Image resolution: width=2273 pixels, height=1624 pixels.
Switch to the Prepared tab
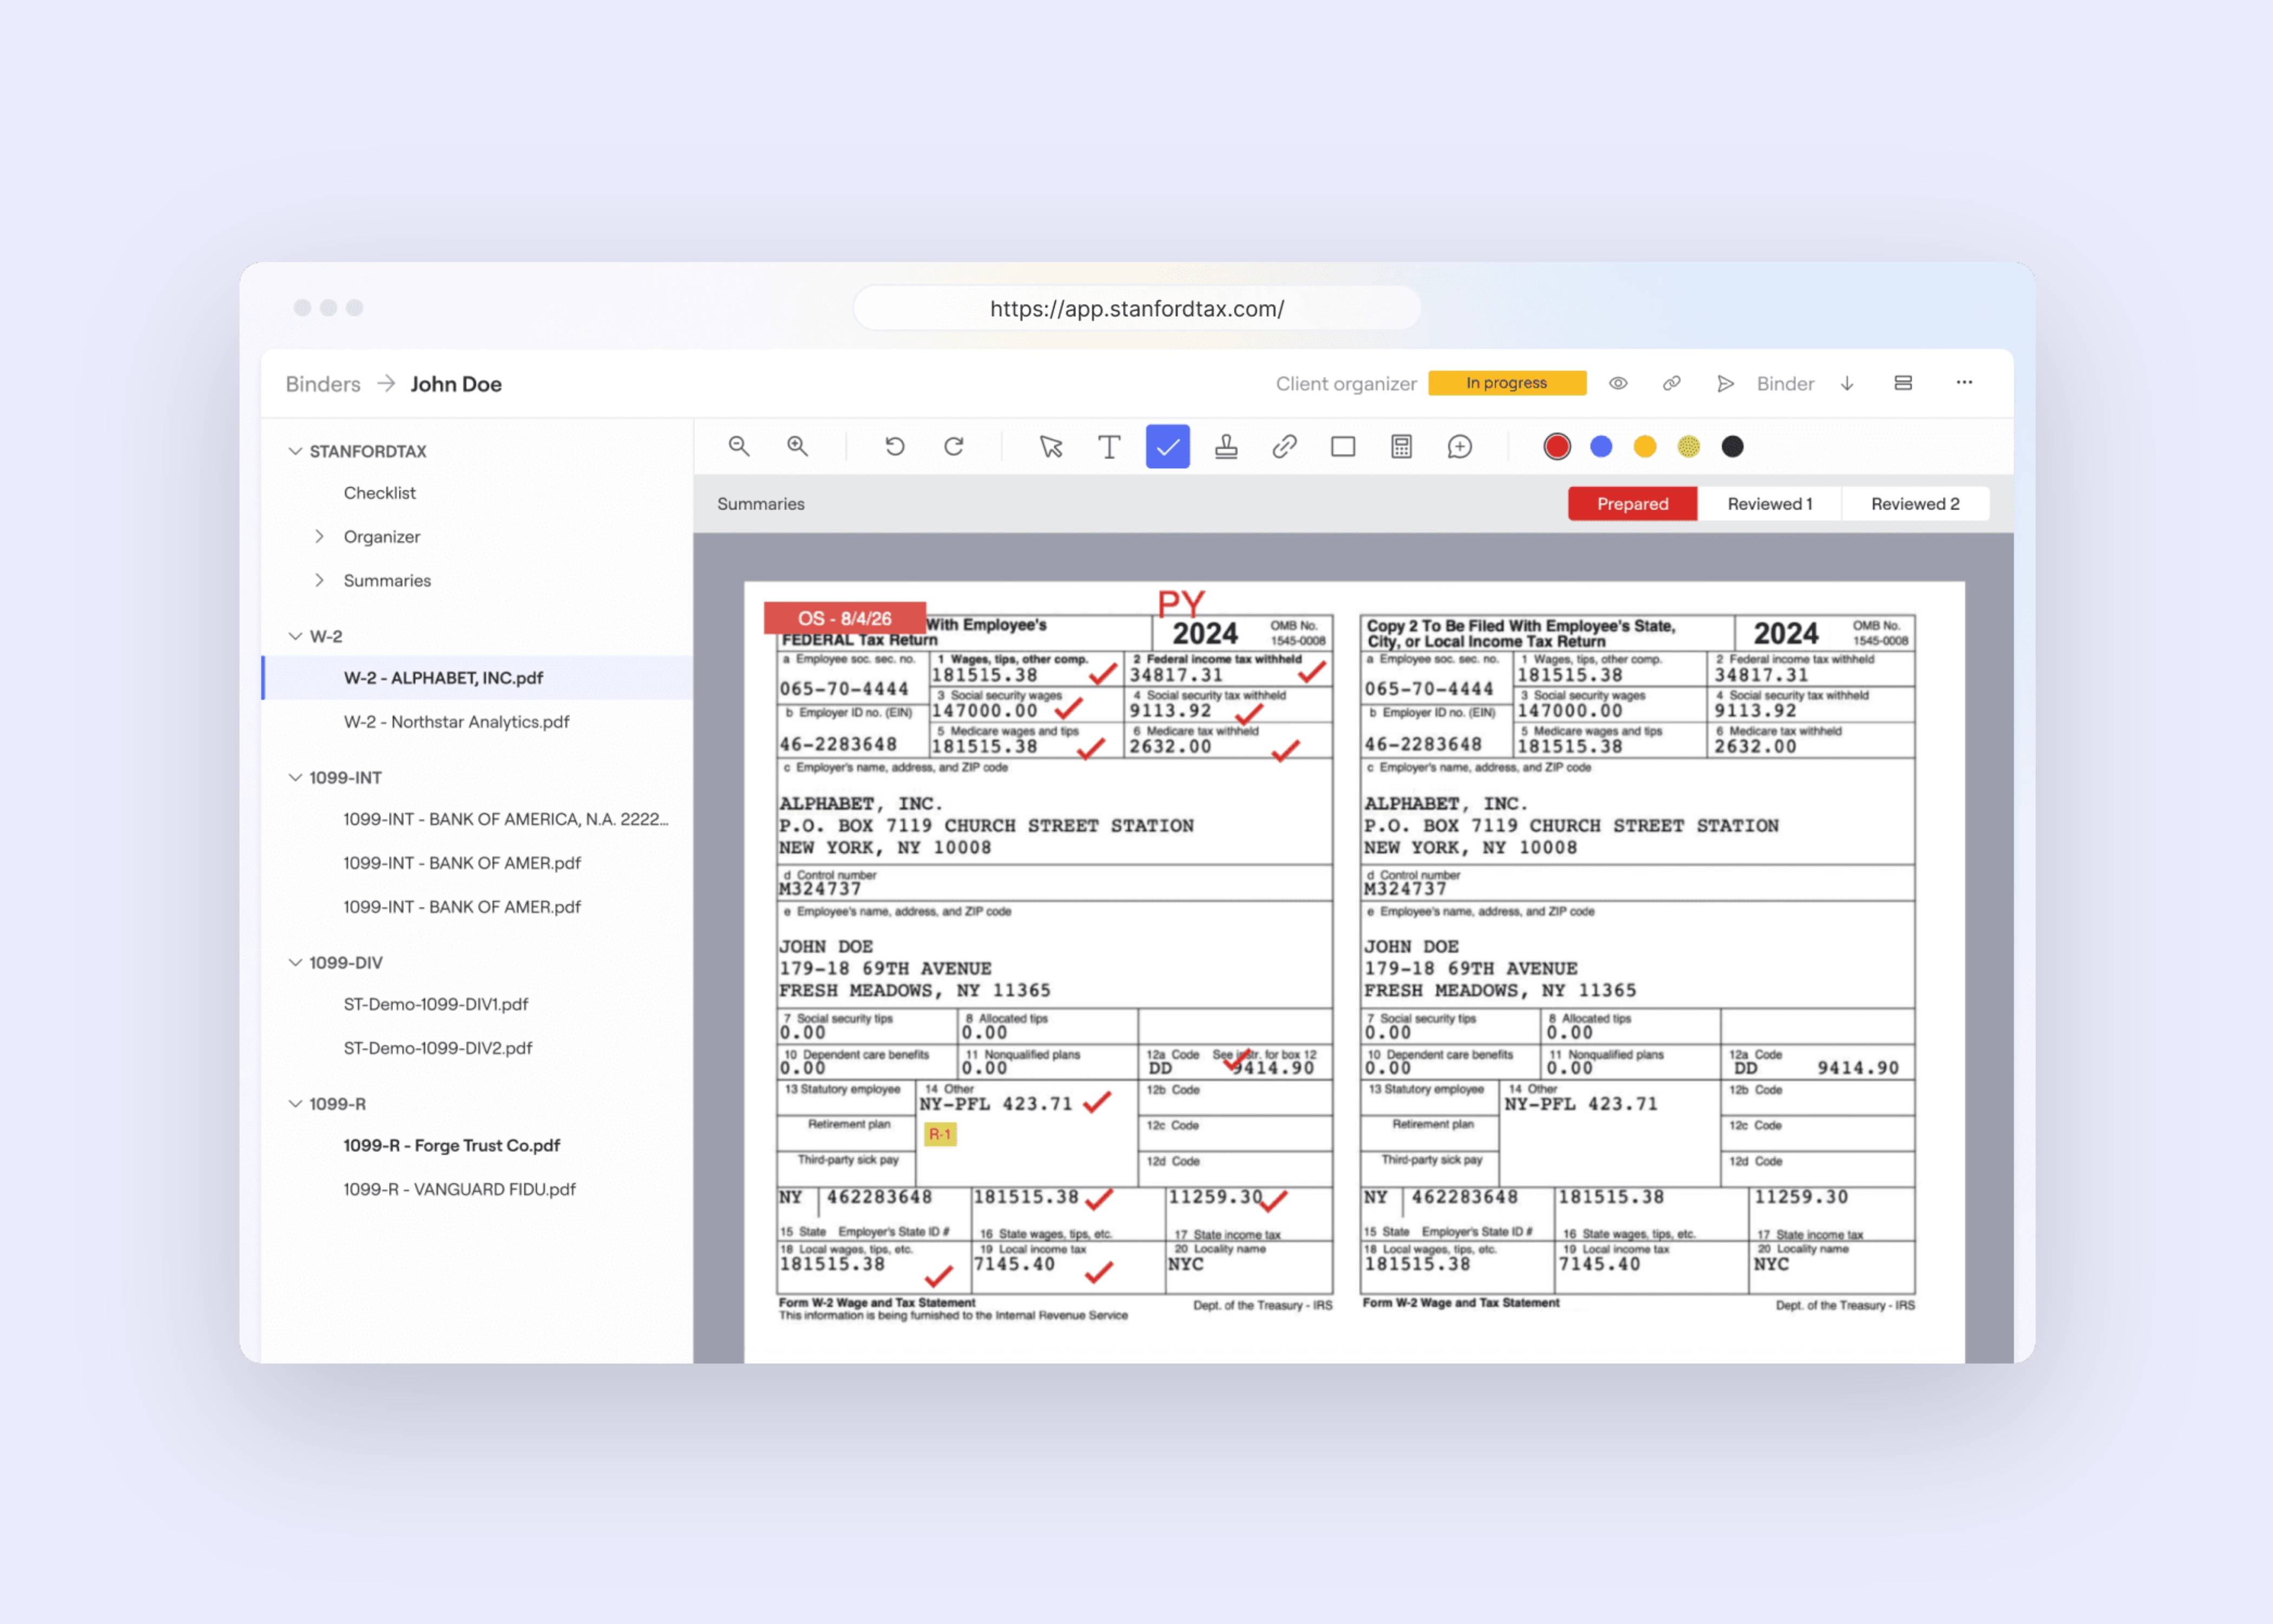[1632, 504]
